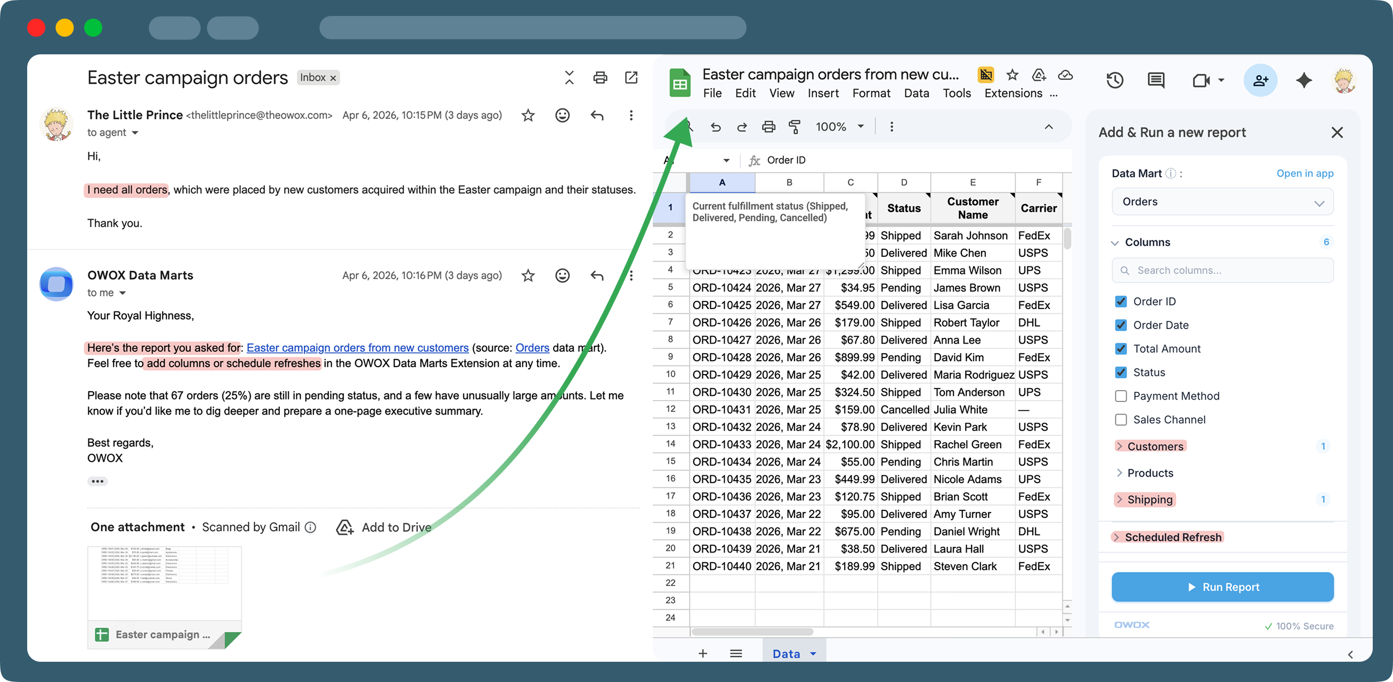The image size is (1393, 682).
Task: Open email in new window icon
Action: tap(631, 78)
